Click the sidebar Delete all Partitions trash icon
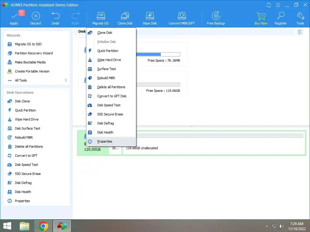 (x=10, y=147)
